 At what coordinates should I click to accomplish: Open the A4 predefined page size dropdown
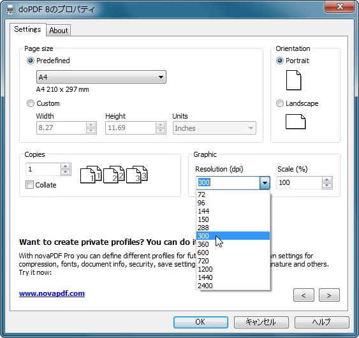pos(101,77)
